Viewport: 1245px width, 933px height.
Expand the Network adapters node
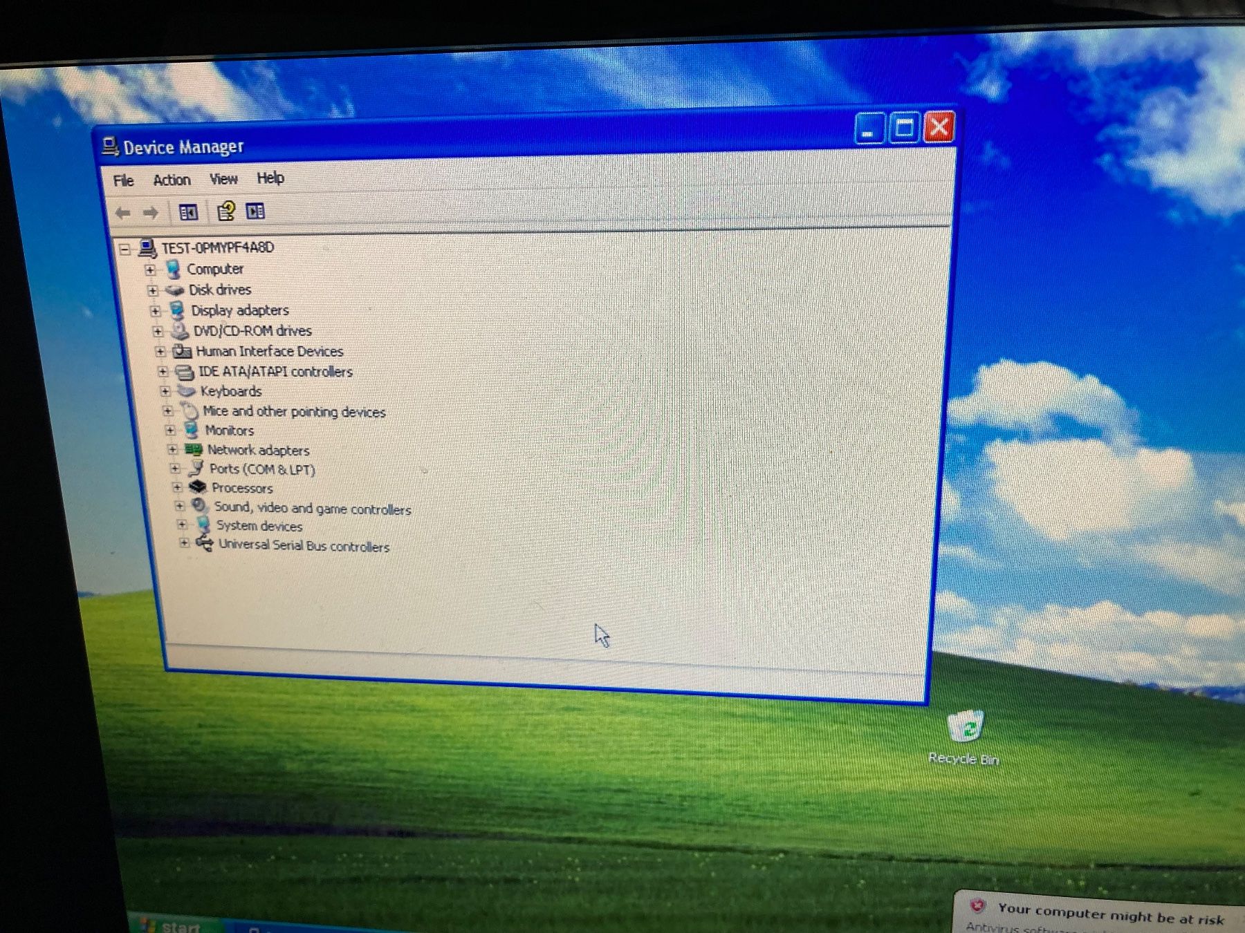coord(172,449)
